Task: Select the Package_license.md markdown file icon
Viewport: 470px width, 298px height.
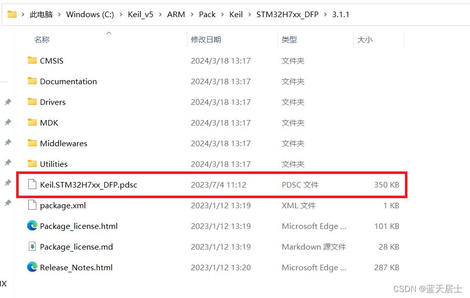Action: click(x=32, y=246)
